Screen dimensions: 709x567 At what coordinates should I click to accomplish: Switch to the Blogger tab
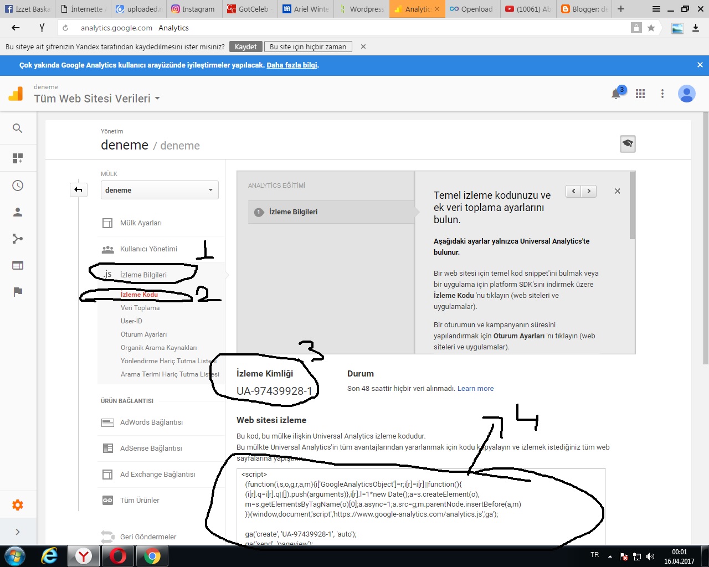pos(584,9)
